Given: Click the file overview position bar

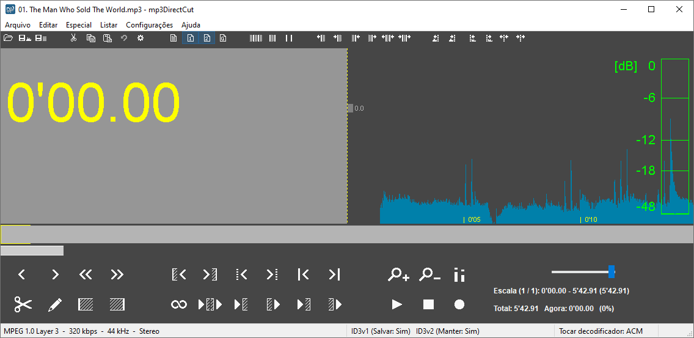Looking at the screenshot, I should click(x=347, y=234).
